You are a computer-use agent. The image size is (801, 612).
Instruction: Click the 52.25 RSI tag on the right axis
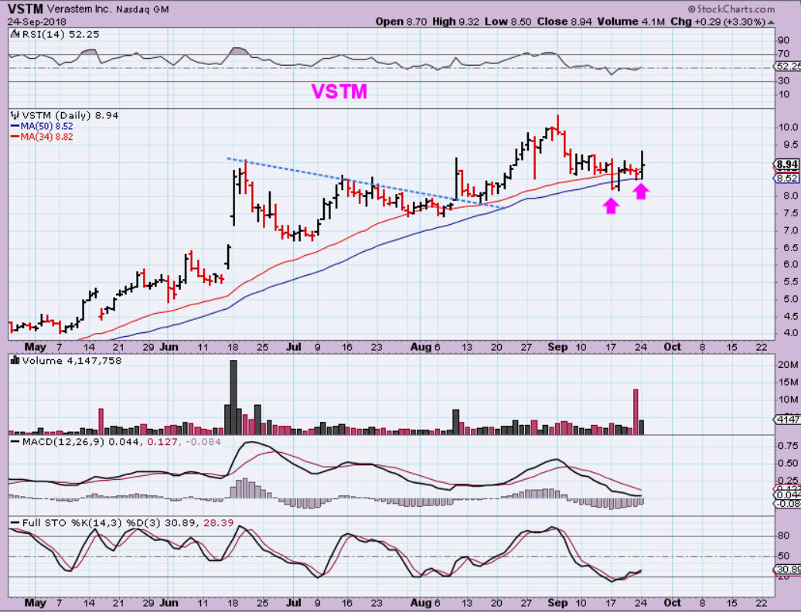click(787, 66)
